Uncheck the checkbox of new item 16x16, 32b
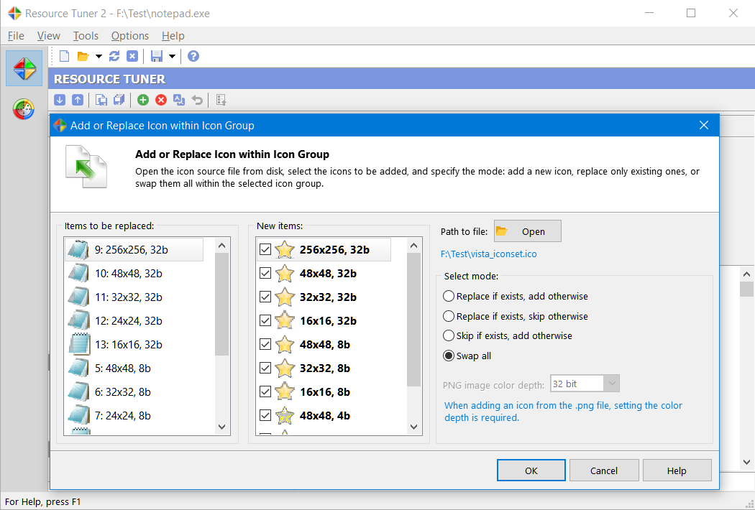The image size is (755, 510). click(265, 320)
